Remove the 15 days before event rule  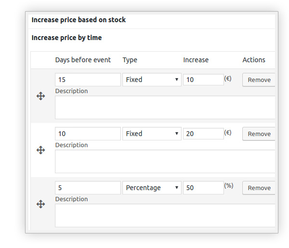(259, 80)
